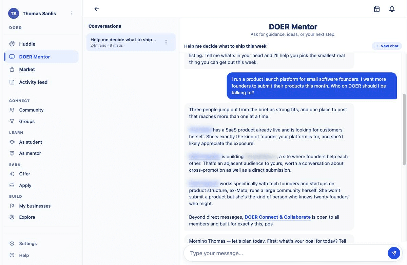Click the '24m ago · 8 msgs' text
The height and width of the screenshot is (265, 407).
coord(106,45)
